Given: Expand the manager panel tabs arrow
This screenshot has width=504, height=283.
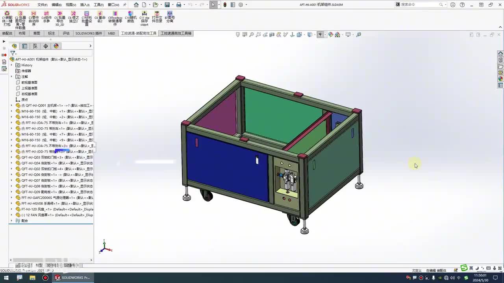Looking at the screenshot, I should coord(90,46).
